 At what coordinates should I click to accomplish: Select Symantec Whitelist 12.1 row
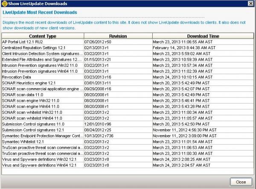[128, 142]
